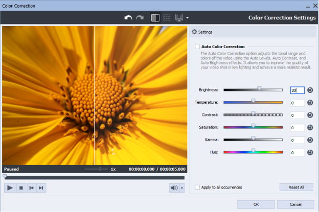Expand the volume level arrow

[182, 188]
